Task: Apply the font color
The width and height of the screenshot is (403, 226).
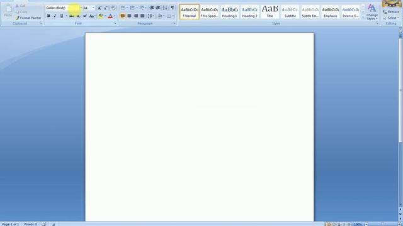Action: click(x=110, y=16)
